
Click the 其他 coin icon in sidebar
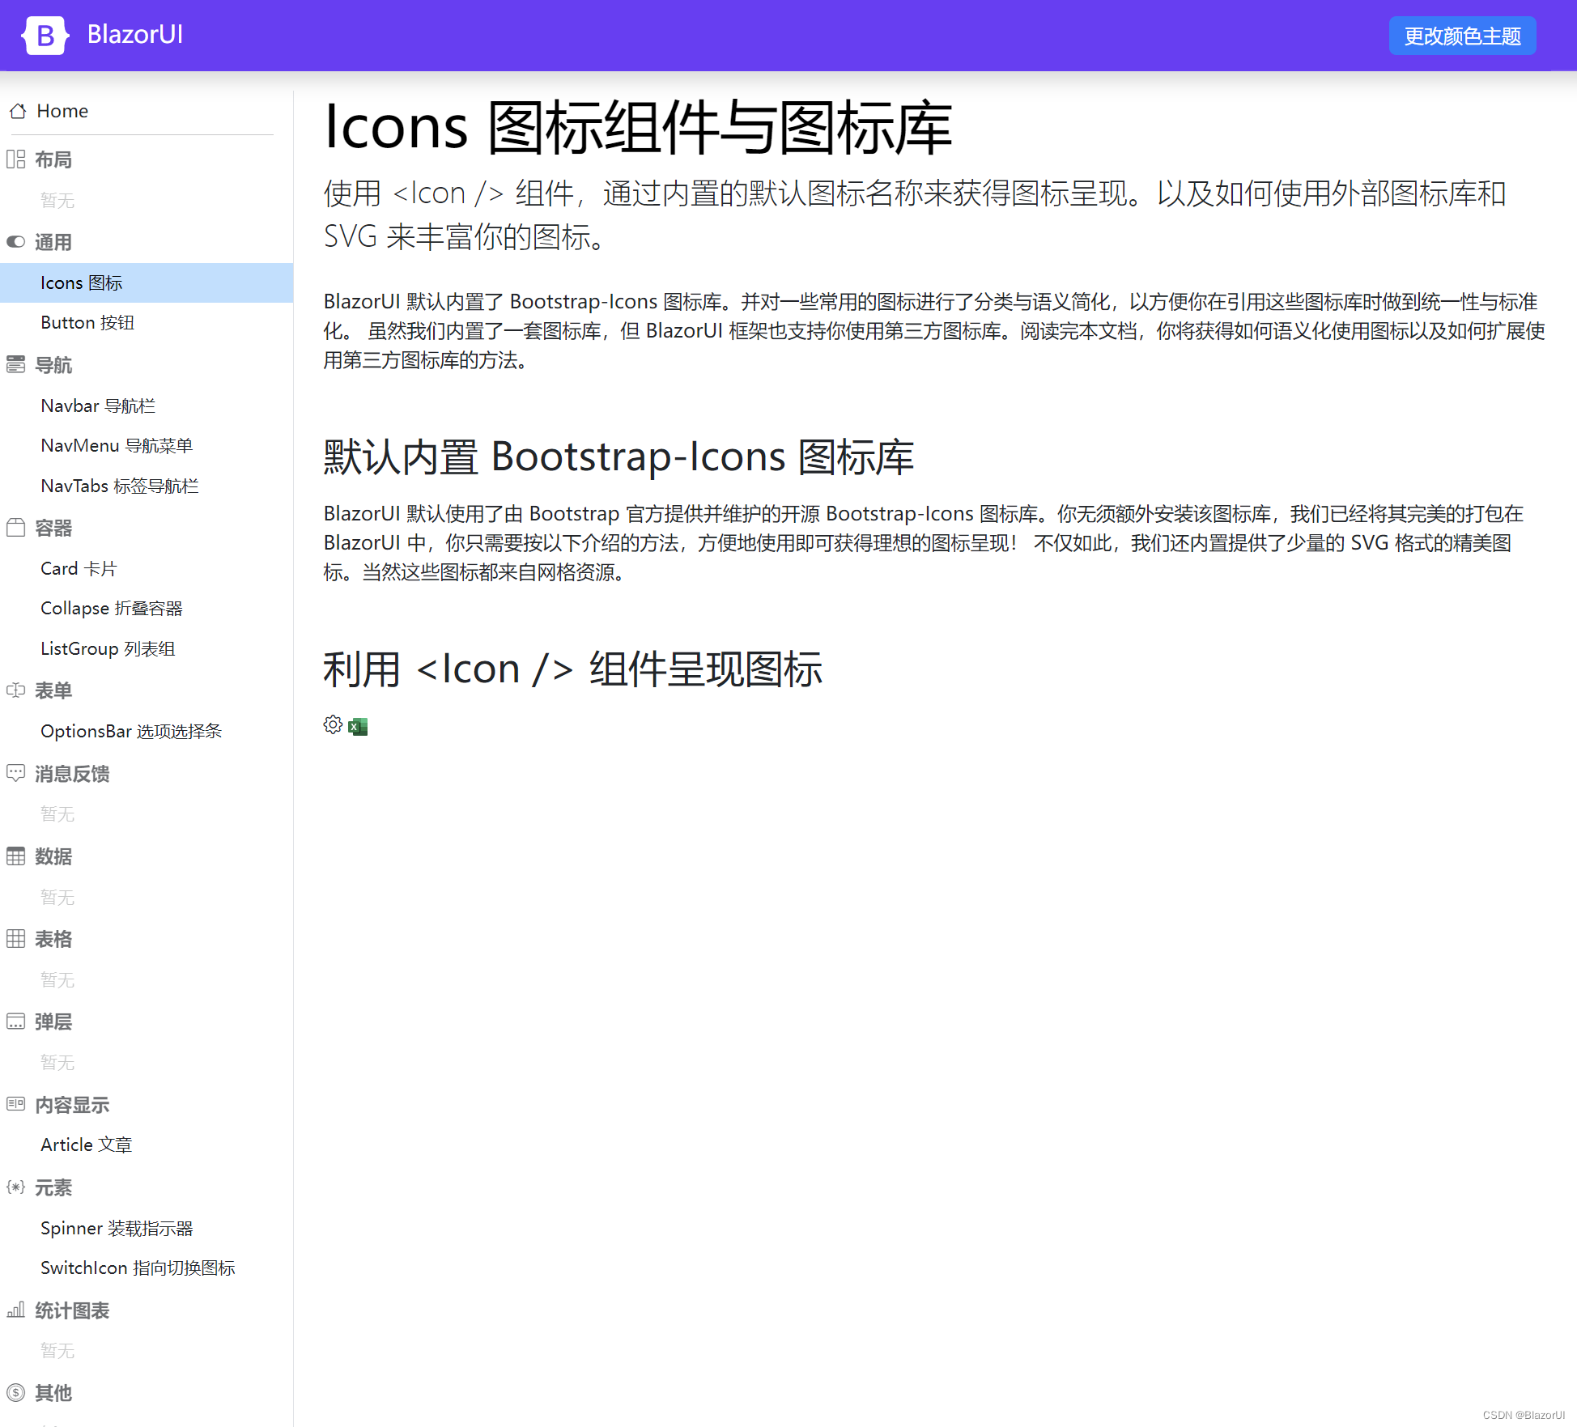coord(16,1392)
